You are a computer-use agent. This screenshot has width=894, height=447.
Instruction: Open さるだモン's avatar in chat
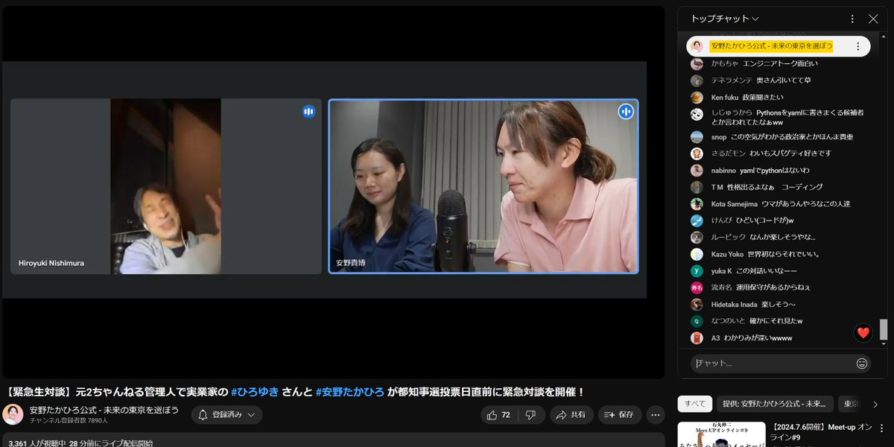coord(697,153)
